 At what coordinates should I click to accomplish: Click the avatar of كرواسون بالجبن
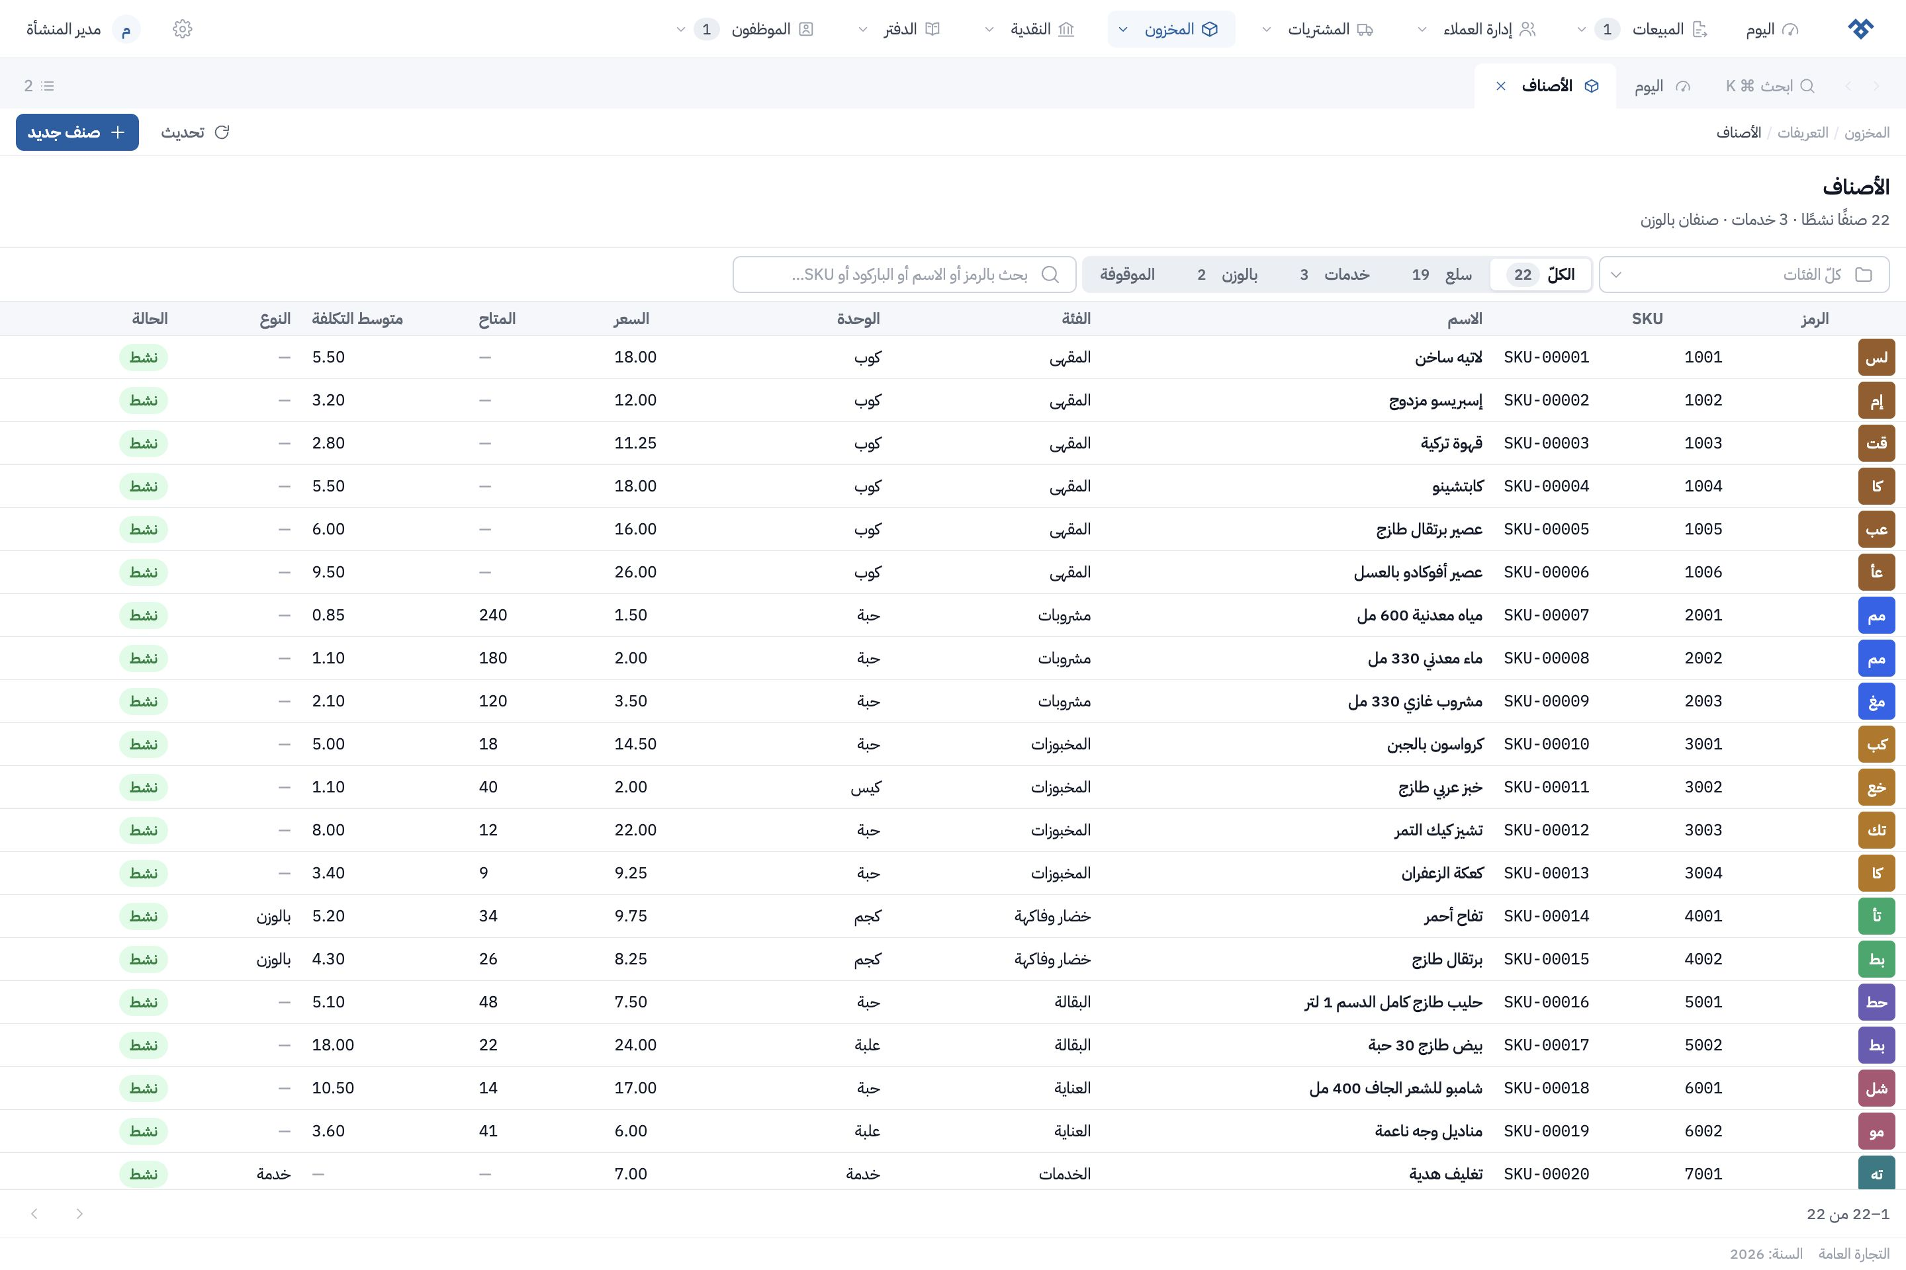(x=1876, y=744)
